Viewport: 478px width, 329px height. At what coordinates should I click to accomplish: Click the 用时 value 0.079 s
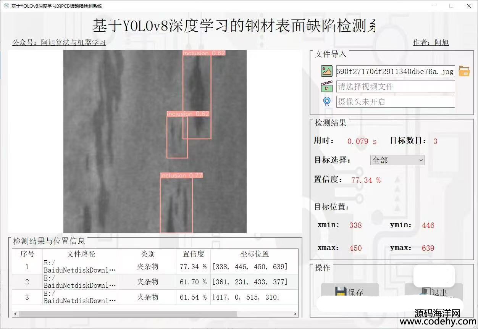point(362,141)
